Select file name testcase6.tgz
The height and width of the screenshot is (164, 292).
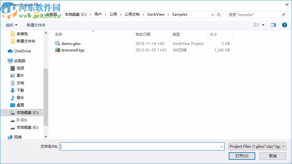pyautogui.click(x=73, y=50)
